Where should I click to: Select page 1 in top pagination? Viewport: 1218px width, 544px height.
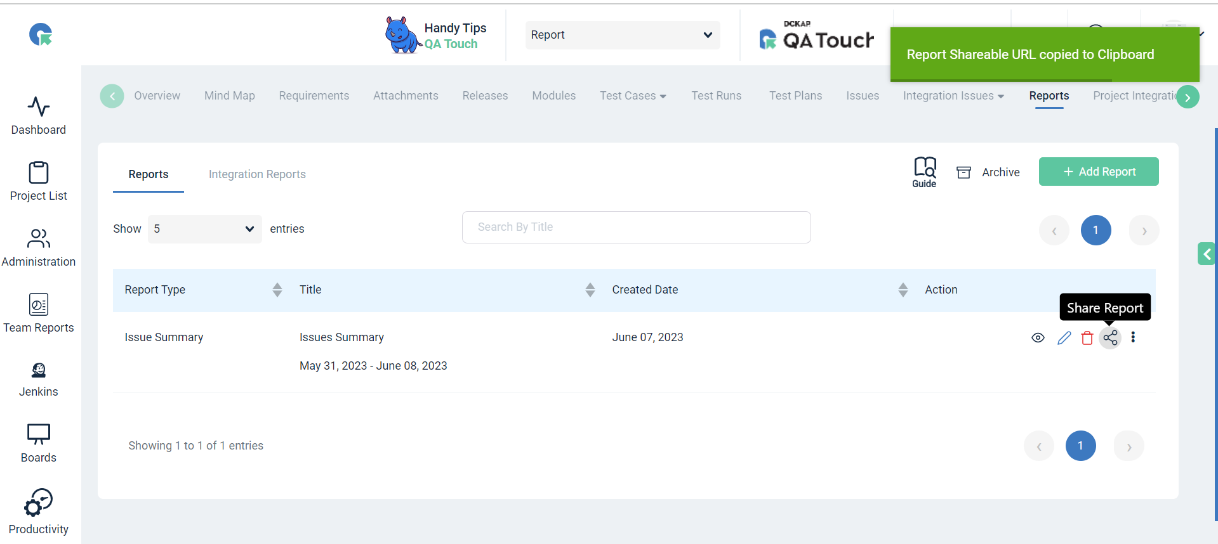(x=1096, y=230)
